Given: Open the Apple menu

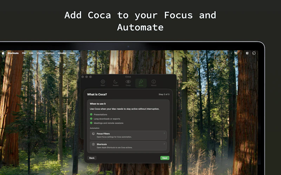Looking at the screenshot, I should click(3, 53).
